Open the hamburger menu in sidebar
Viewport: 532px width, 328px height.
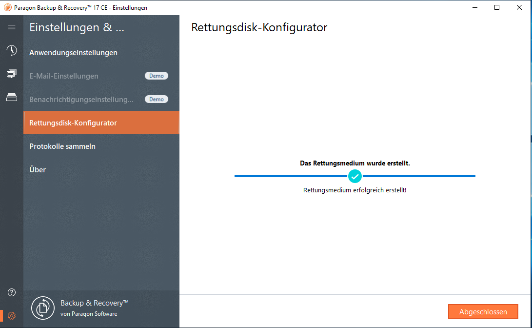[x=12, y=27]
